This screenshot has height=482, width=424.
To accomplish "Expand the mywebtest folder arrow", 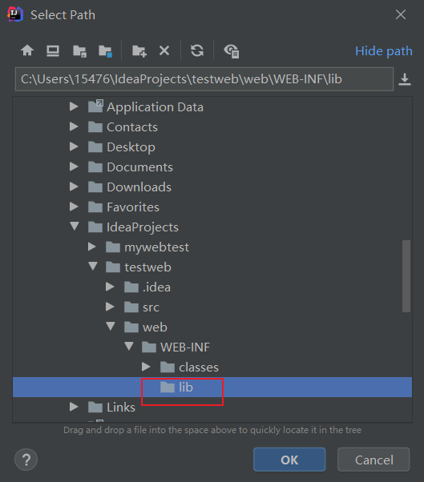I will coord(91,247).
